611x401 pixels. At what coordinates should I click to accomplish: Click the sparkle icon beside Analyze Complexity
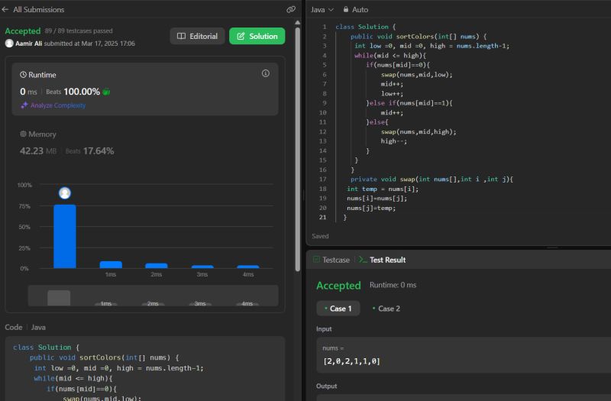tap(24, 105)
